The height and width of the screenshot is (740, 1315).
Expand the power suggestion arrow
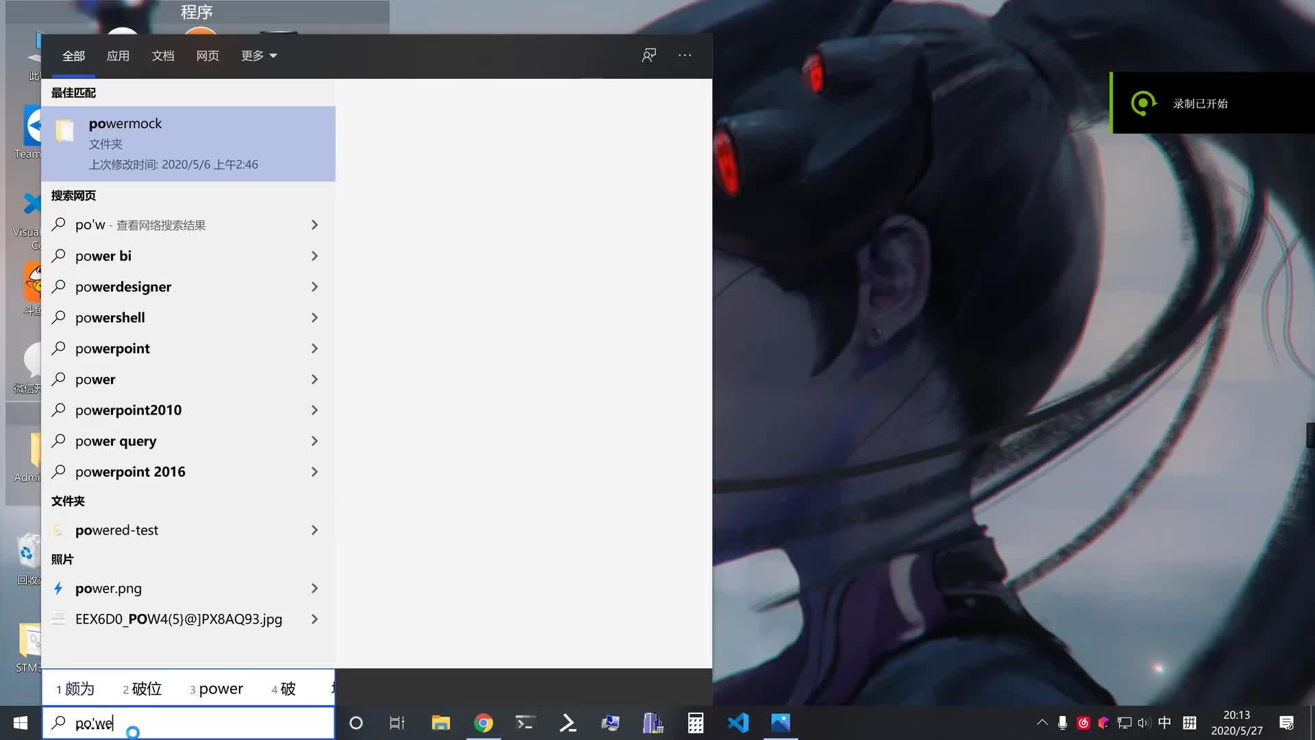click(314, 379)
